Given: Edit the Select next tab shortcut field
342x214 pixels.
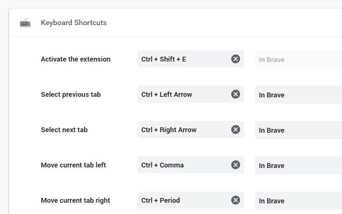Looking at the screenshot, I should (x=182, y=129).
